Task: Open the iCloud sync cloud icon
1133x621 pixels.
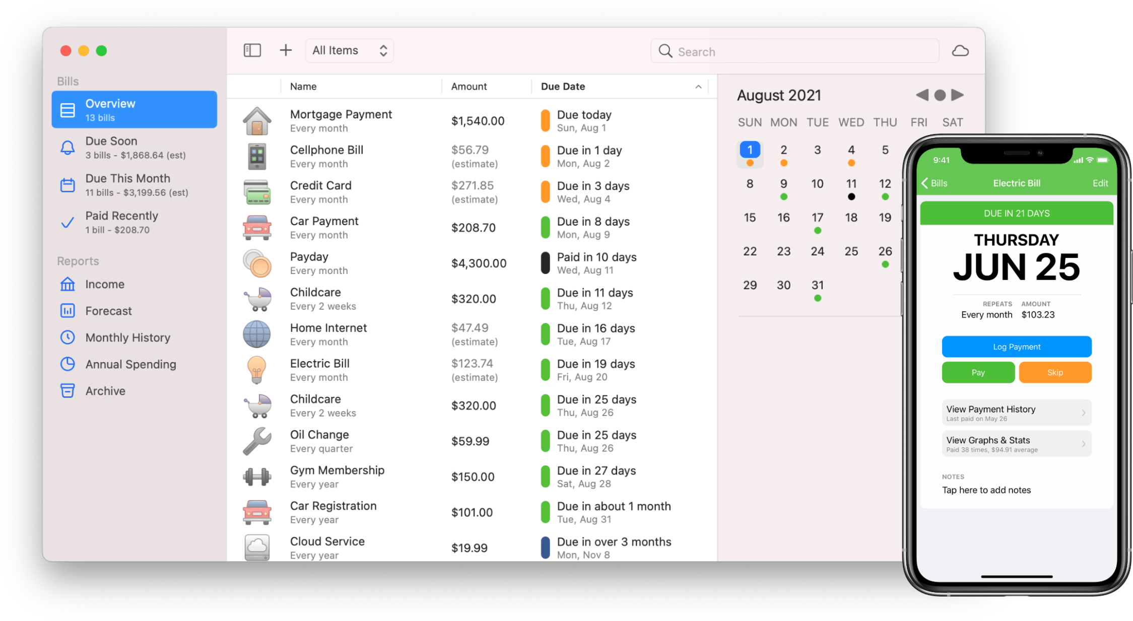Action: [960, 51]
